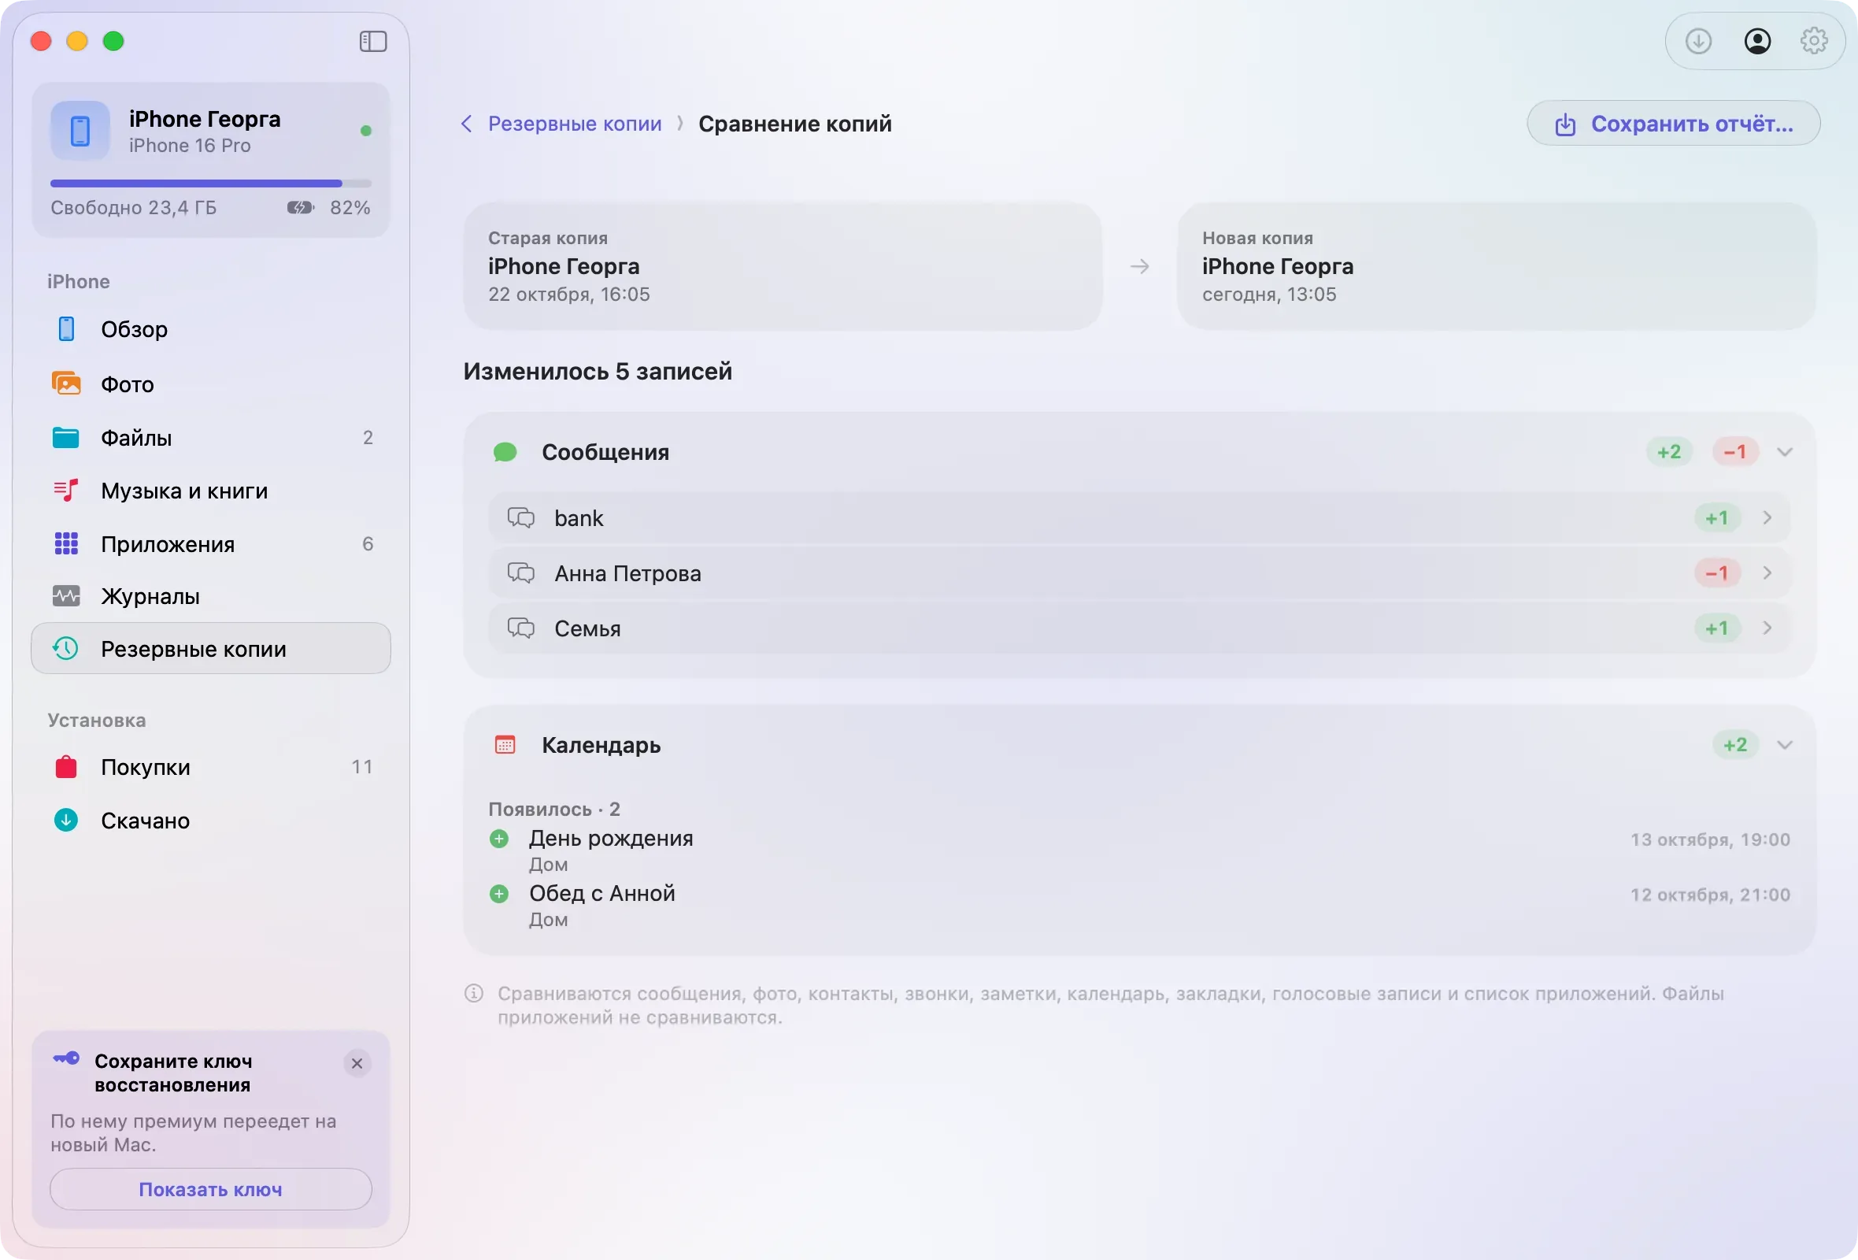Collapse the Календарь section chevron
The width and height of the screenshot is (1858, 1260).
click(1784, 744)
